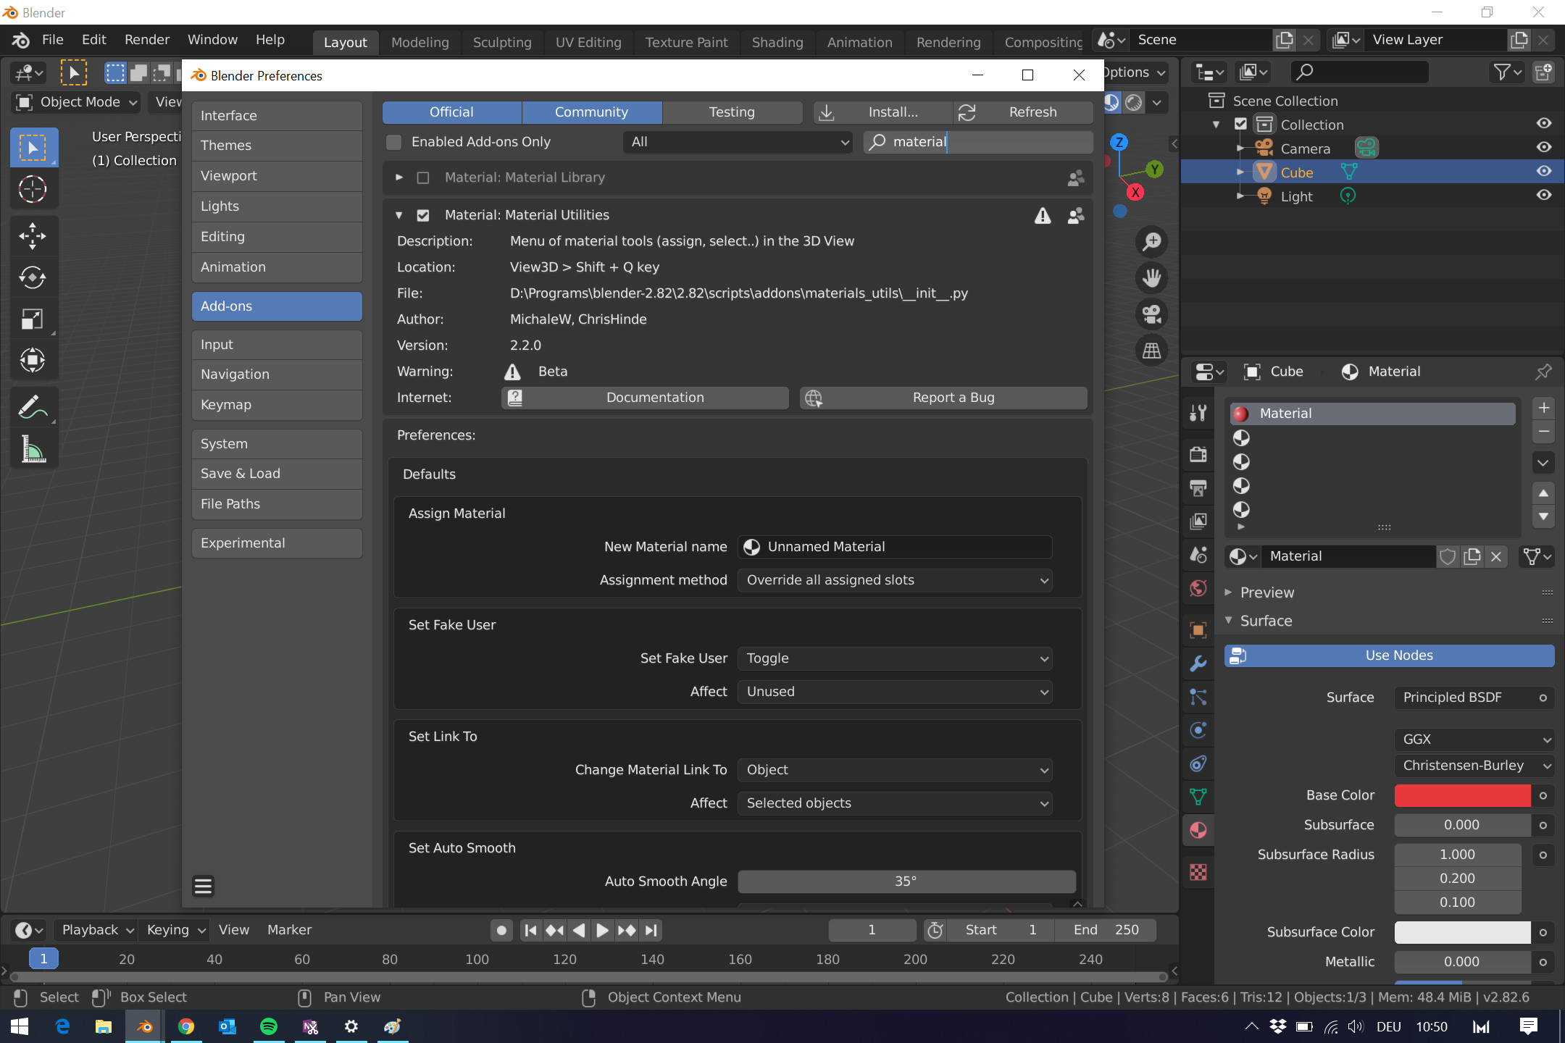
Task: Open the add-on category dropdown showing All
Action: click(x=738, y=142)
